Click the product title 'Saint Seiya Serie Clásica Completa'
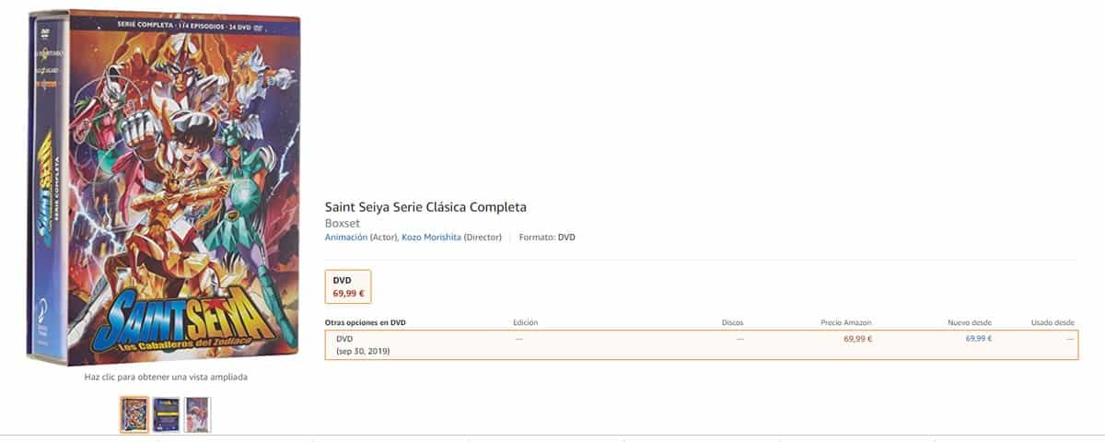1105x442 pixels. pos(425,206)
